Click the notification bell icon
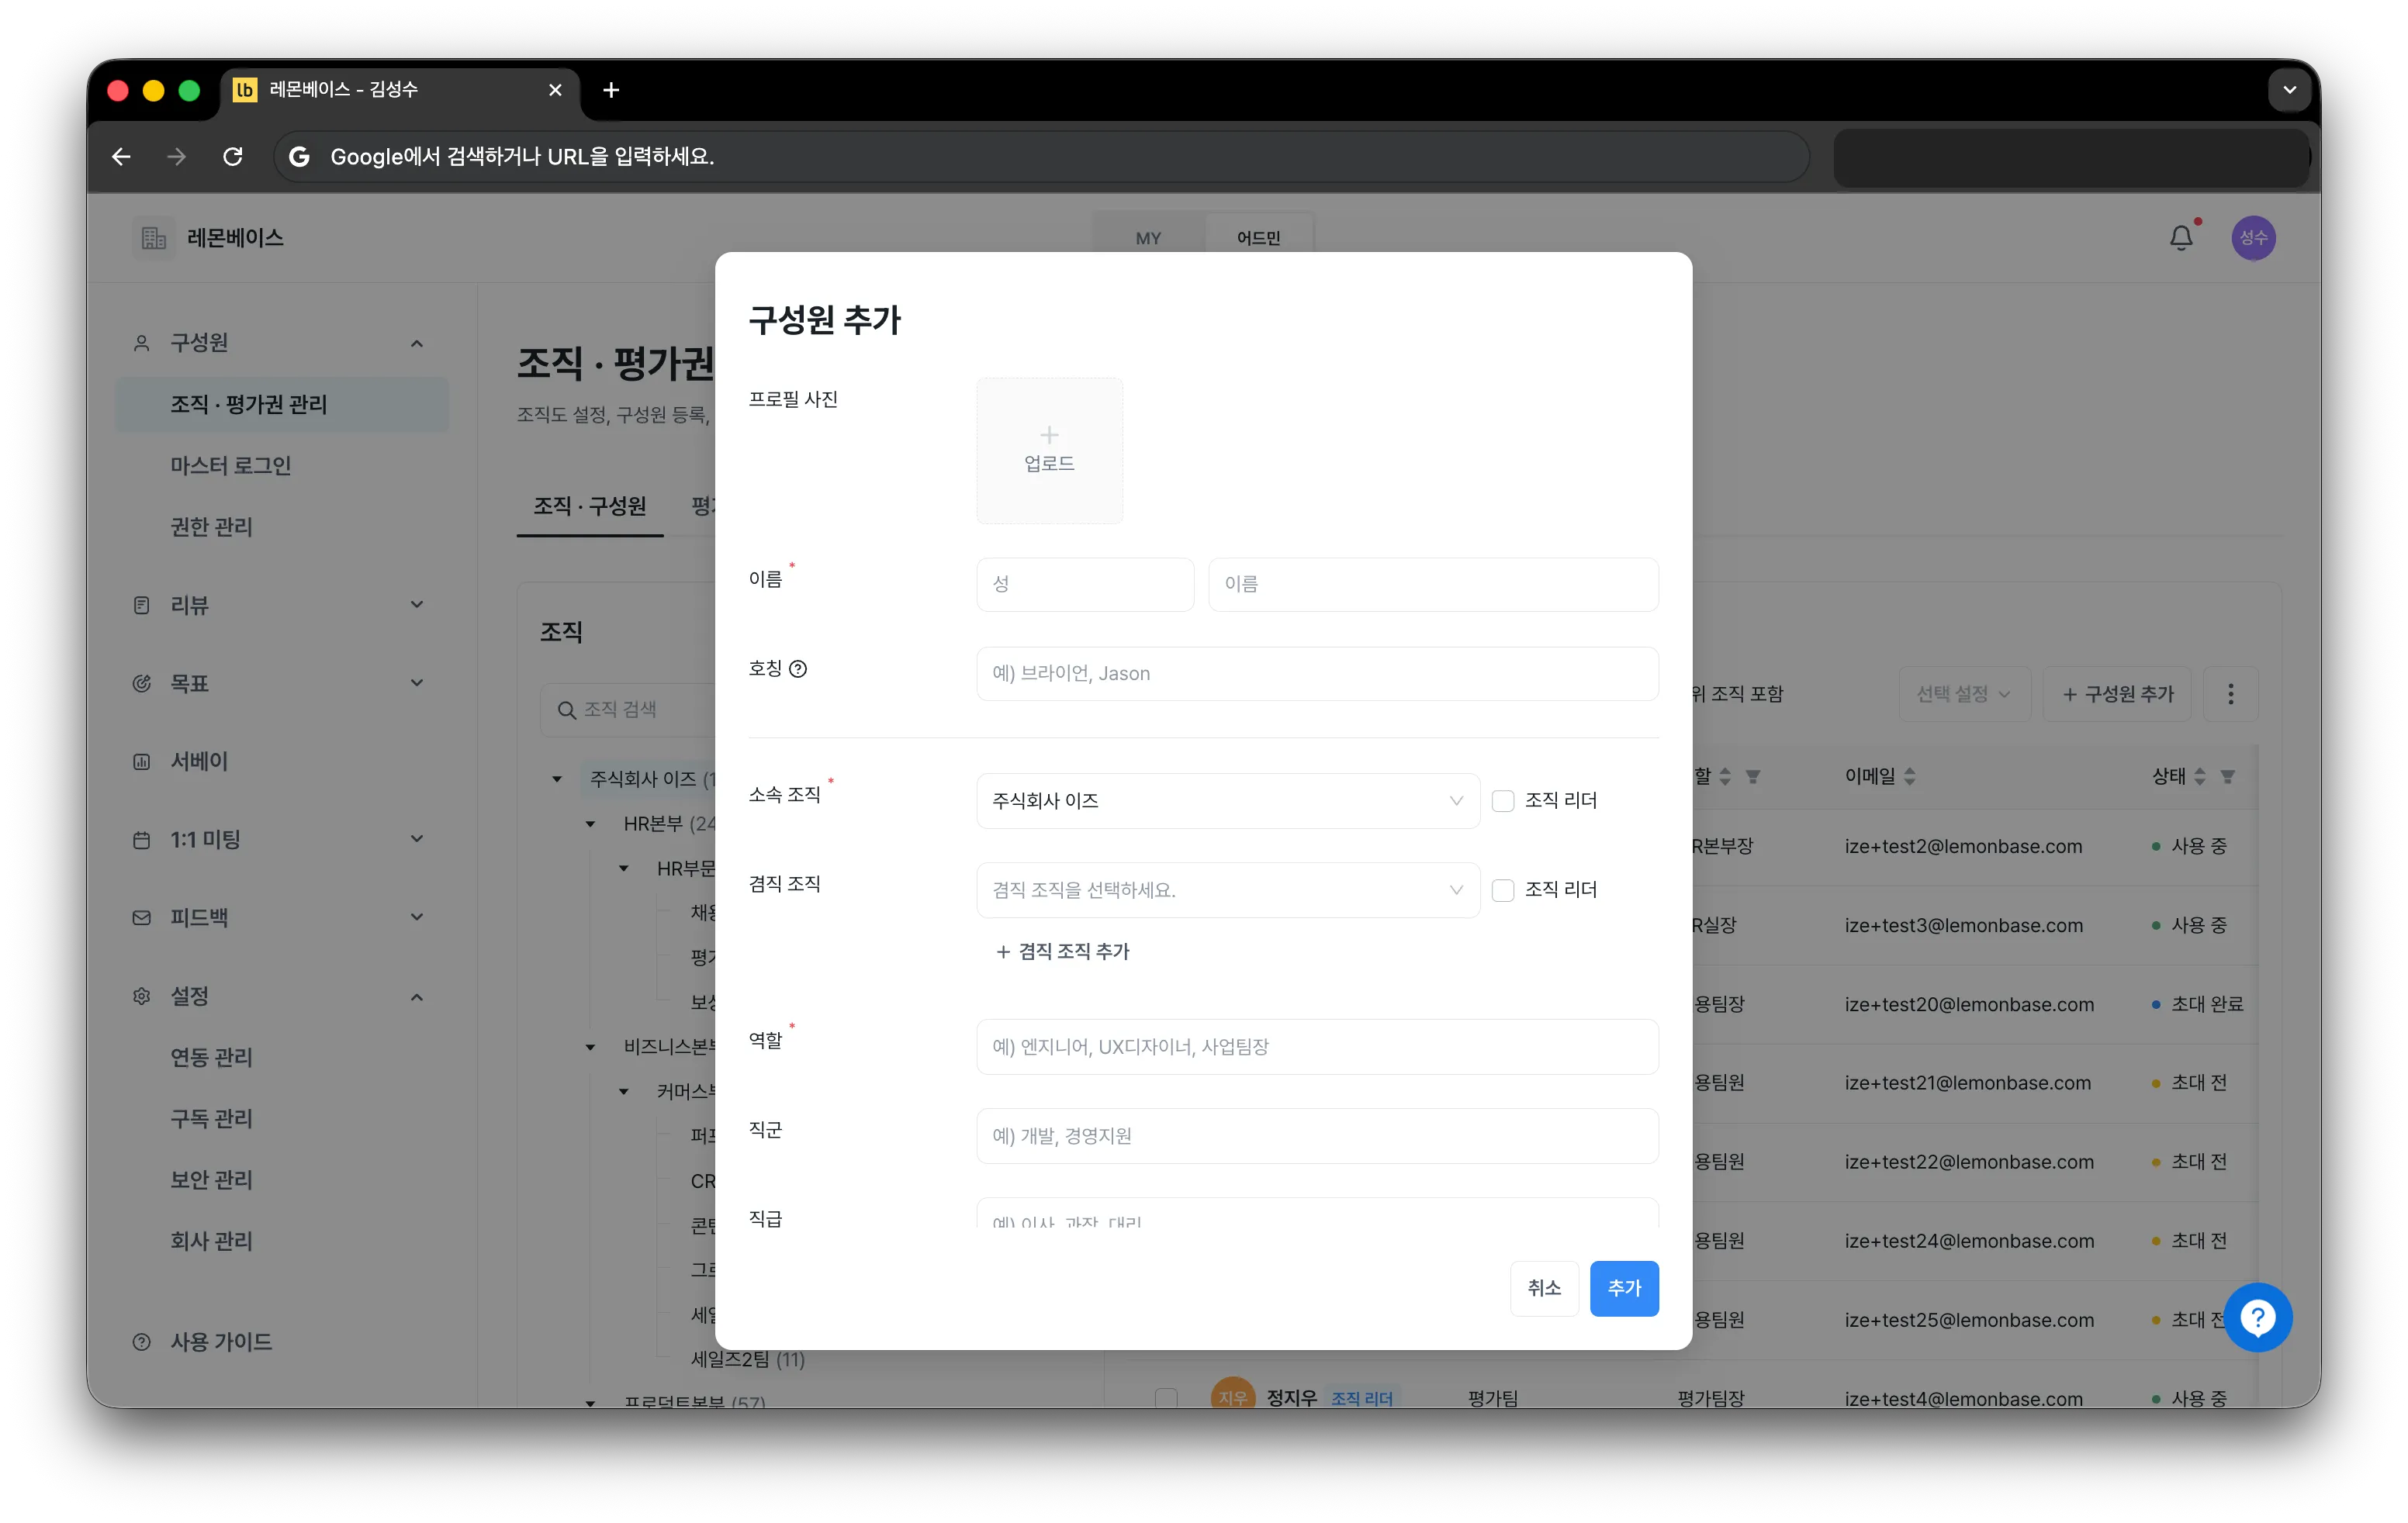This screenshot has width=2408, height=1523. (2181, 238)
